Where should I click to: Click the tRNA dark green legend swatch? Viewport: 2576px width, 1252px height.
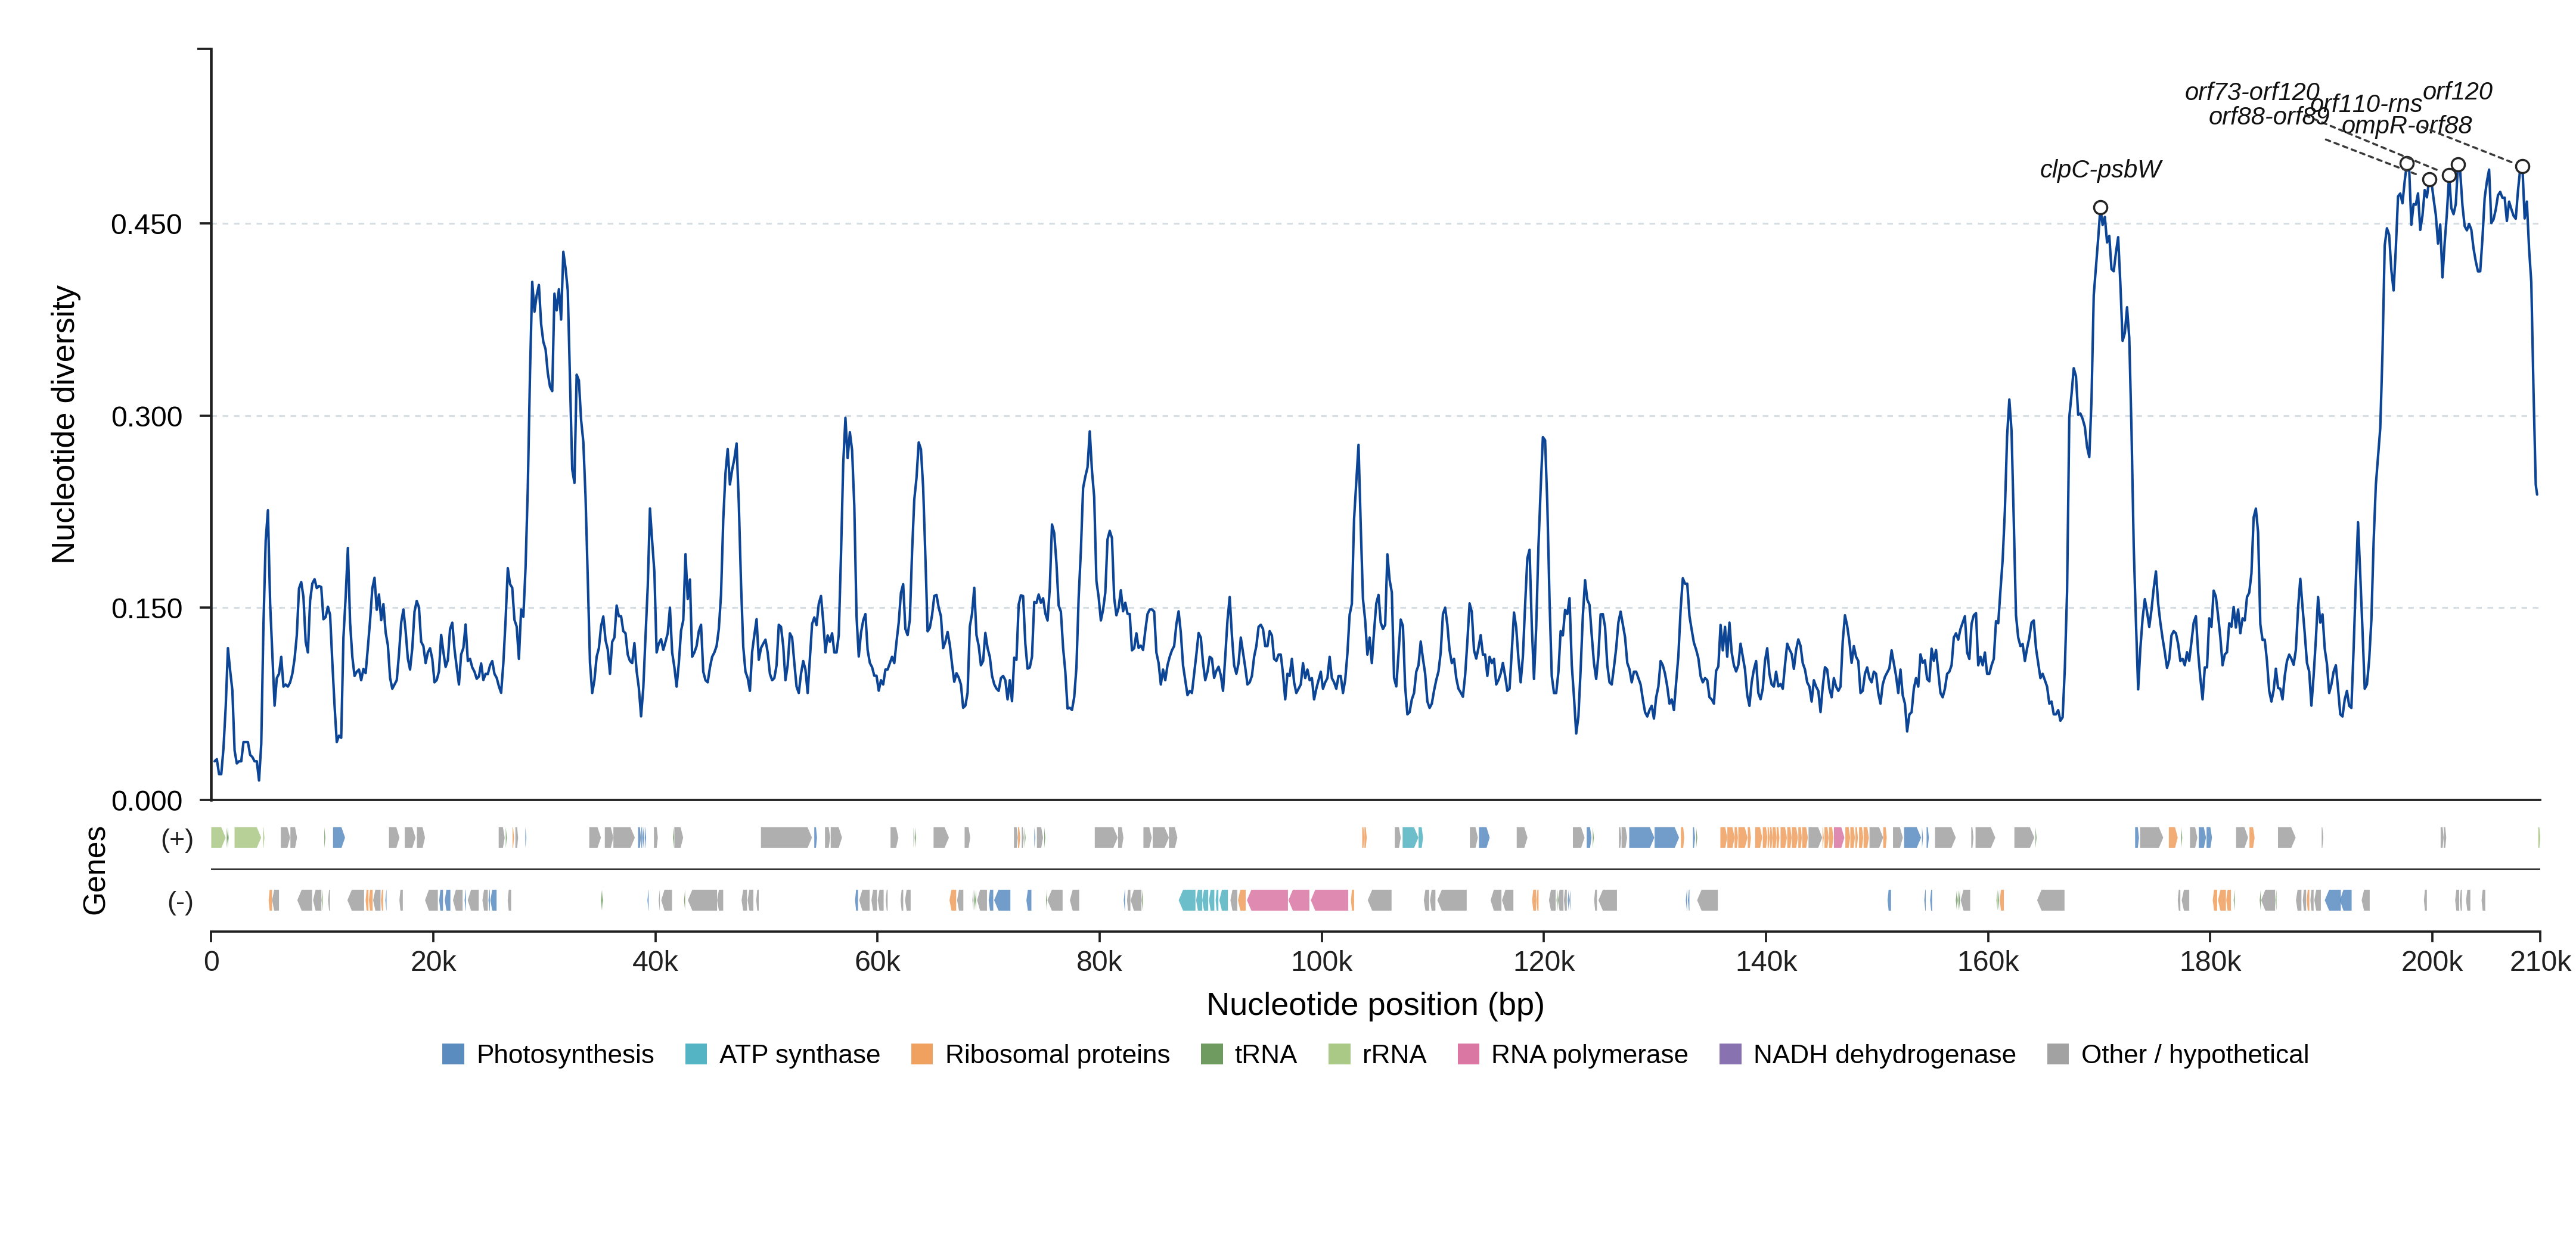coord(1212,1054)
